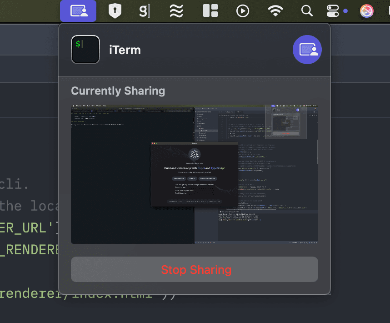The image size is (390, 323).
Task: Click the iTerm terminal app icon
Action: (85, 50)
